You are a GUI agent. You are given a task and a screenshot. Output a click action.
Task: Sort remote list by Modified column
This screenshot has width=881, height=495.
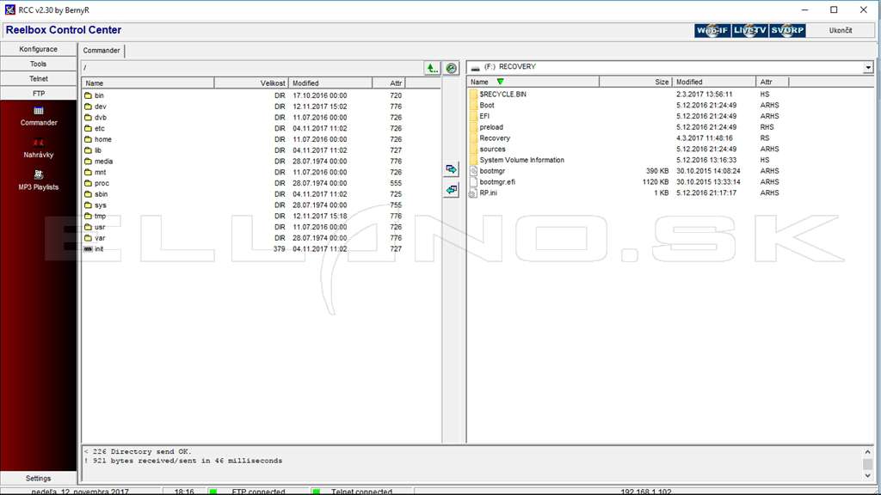[330, 83]
